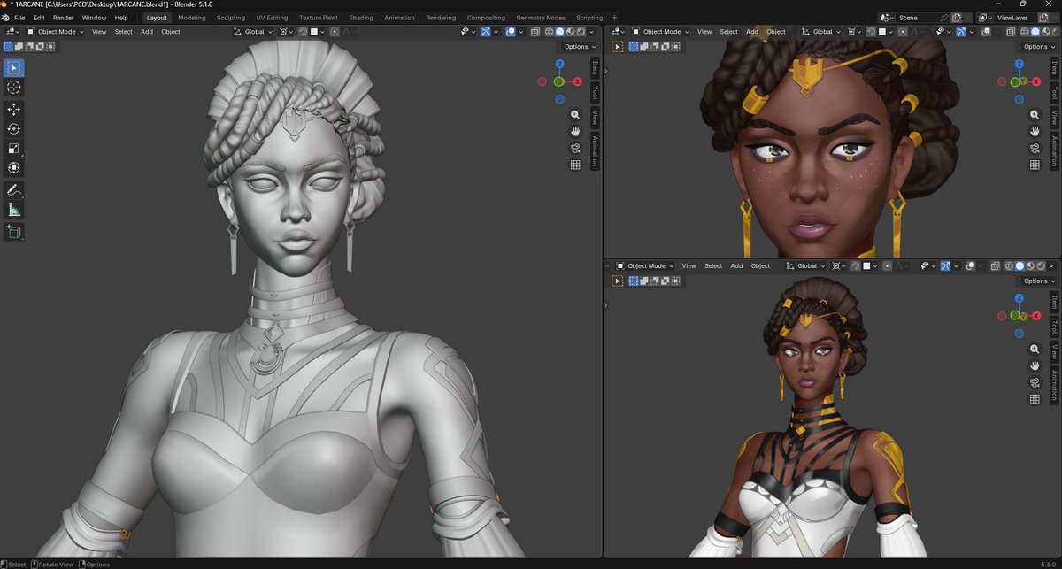Select the Add Cube tool in left toolbar
1062x569 pixels.
tap(13, 232)
